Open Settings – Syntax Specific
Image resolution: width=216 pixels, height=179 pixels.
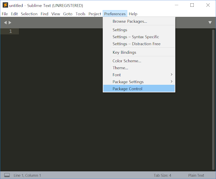click(139, 37)
